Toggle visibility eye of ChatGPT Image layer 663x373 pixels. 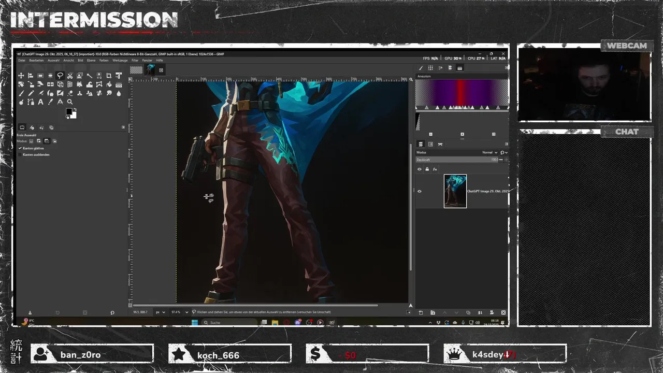point(420,191)
